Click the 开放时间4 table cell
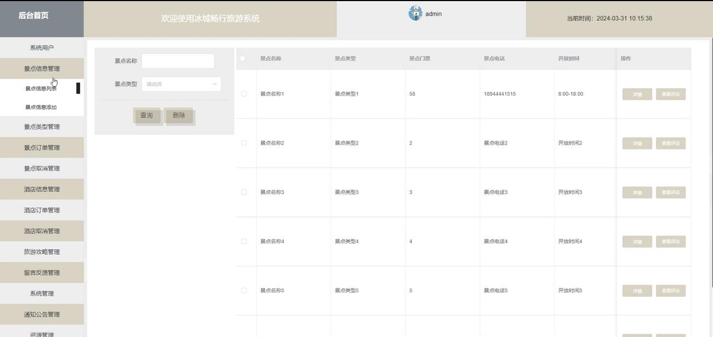 click(570, 241)
